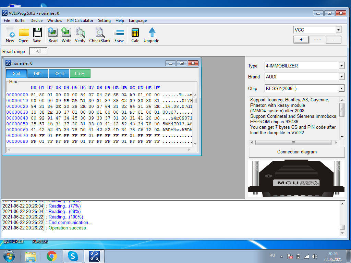
Task: Expand the Type dropdown showing 4-IMMOBILIZER
Action: (x=341, y=66)
